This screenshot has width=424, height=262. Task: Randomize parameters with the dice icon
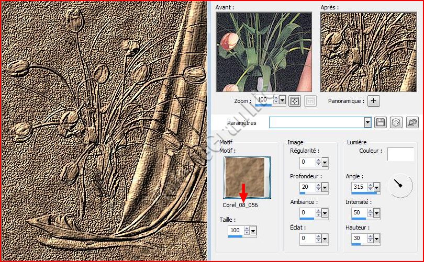pyautogui.click(x=396, y=122)
